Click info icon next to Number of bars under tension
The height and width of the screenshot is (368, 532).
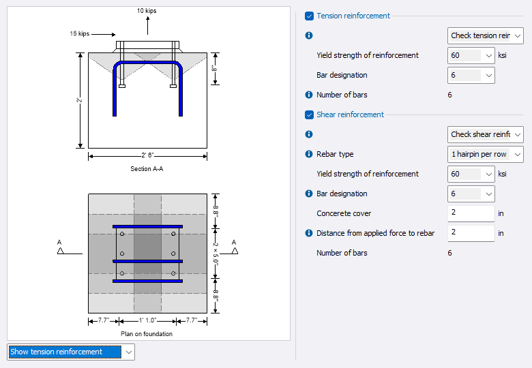[309, 95]
